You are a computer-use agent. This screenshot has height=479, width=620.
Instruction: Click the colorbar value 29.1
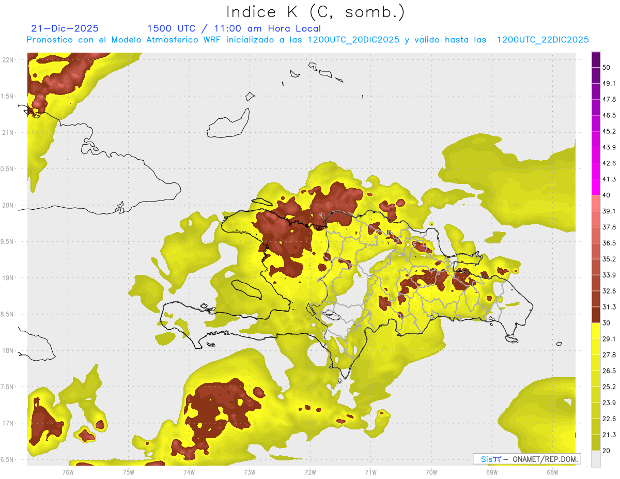pos(609,338)
